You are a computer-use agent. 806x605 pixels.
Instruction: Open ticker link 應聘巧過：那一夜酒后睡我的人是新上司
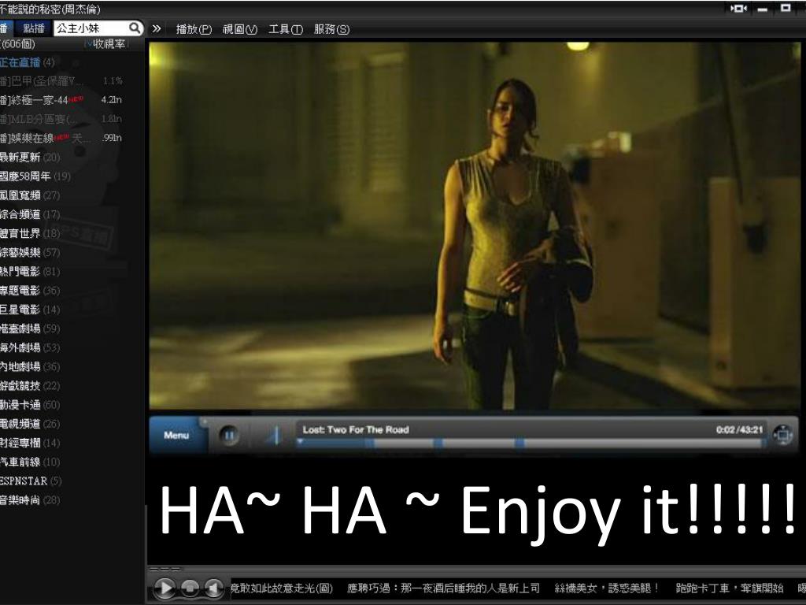click(x=444, y=588)
